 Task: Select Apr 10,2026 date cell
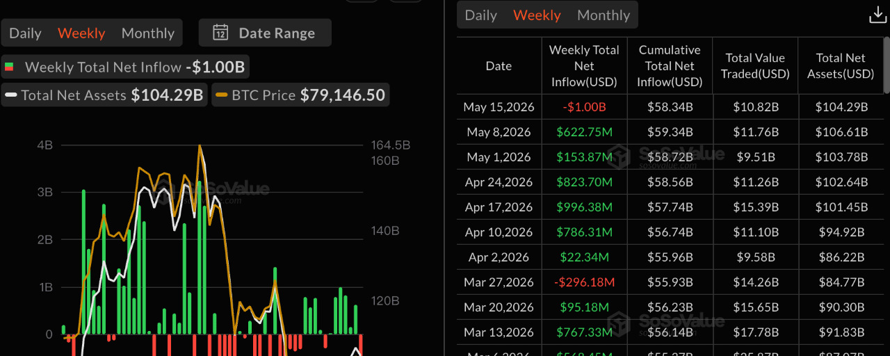pyautogui.click(x=499, y=232)
